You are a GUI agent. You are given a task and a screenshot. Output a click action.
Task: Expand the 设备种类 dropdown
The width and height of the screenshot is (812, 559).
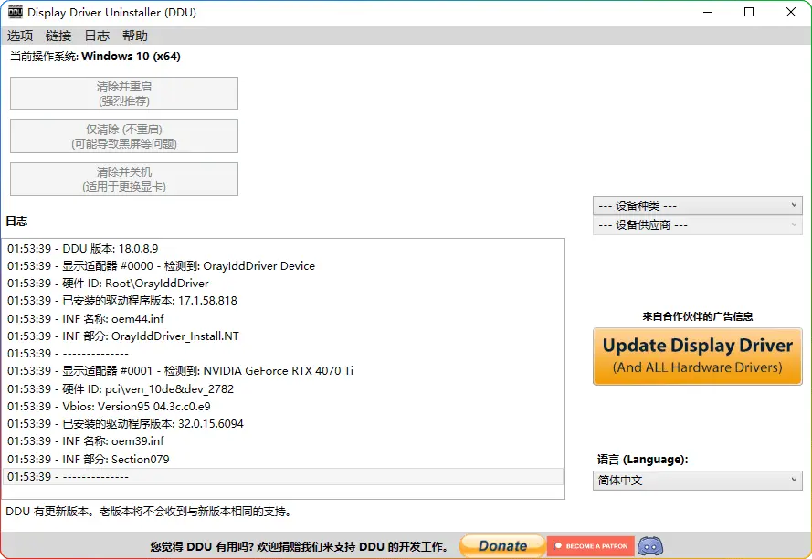[x=698, y=206]
